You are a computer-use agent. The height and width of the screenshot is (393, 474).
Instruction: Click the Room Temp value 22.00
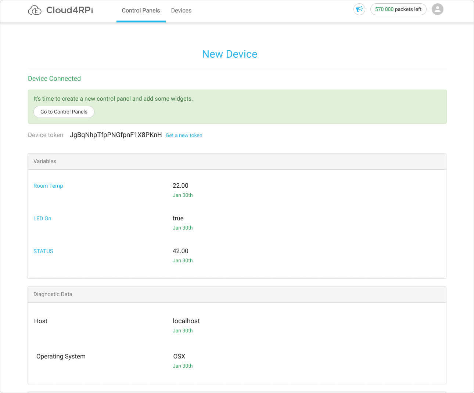pyautogui.click(x=180, y=185)
